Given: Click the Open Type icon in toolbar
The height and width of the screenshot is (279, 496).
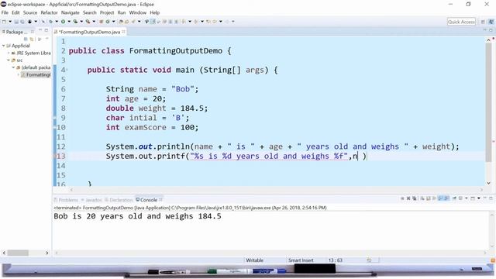Looking at the screenshot, I should point(121,22).
